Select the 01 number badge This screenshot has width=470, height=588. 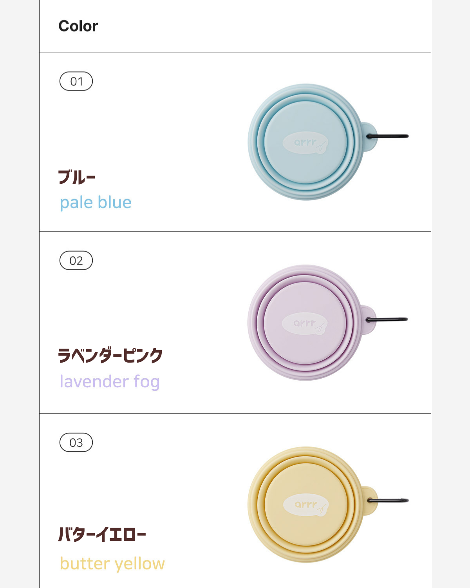click(76, 81)
